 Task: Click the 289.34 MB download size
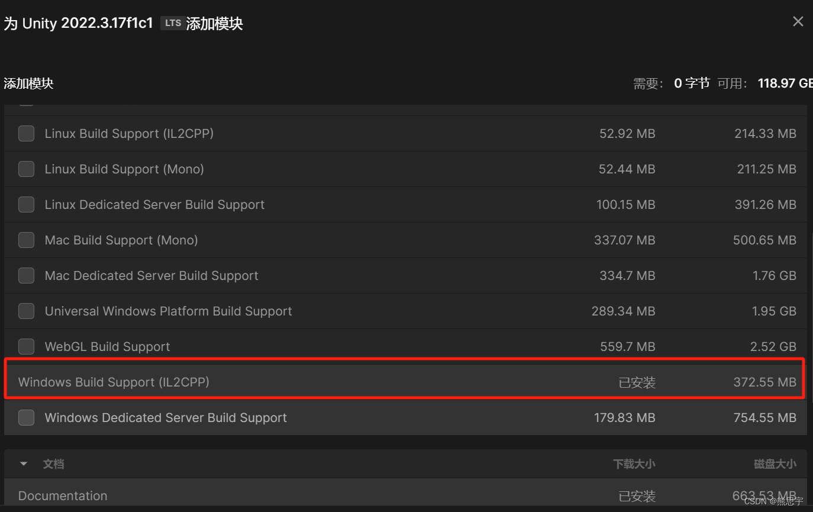pyautogui.click(x=624, y=311)
